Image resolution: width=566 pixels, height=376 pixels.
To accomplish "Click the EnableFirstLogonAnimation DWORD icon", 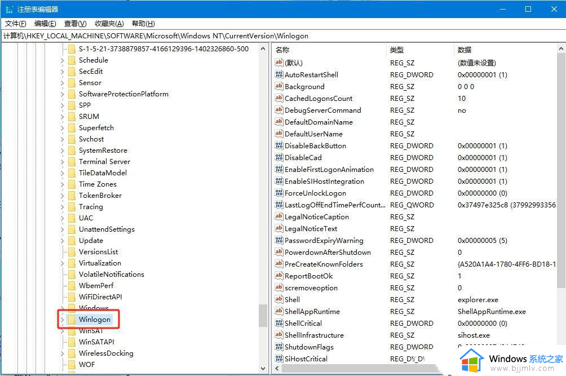I will point(278,169).
